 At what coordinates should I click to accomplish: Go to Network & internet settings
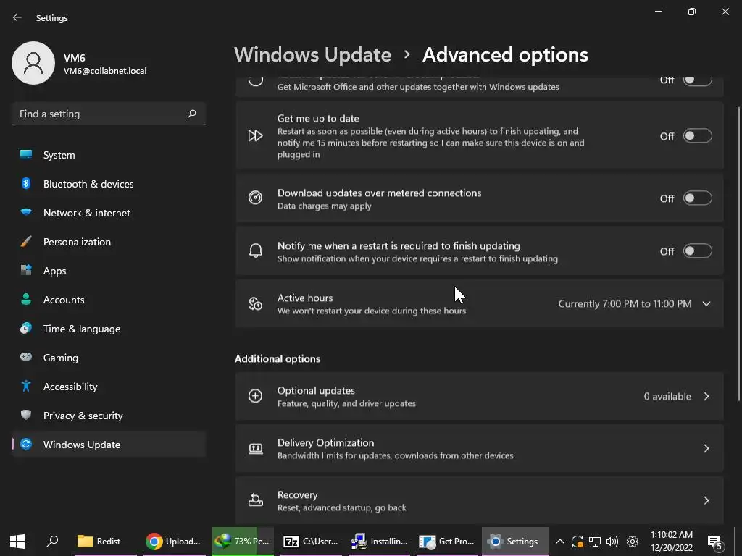[109, 213]
